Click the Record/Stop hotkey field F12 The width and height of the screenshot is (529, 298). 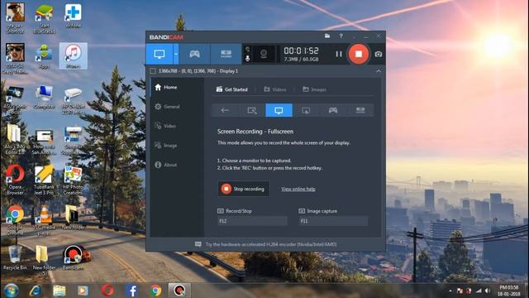click(x=252, y=221)
